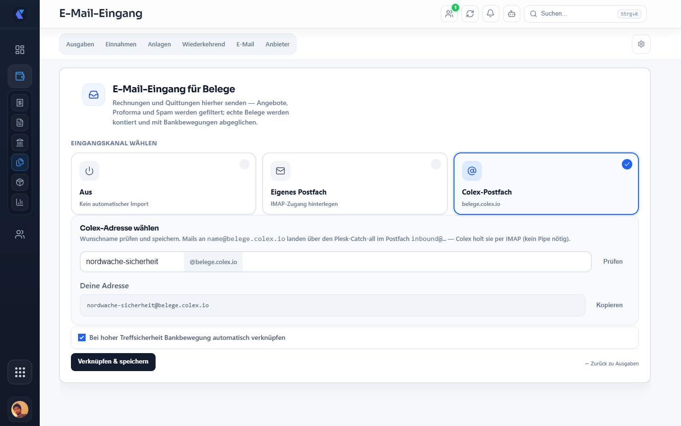Open the document icon in sidebar
The height and width of the screenshot is (426, 681).
click(x=20, y=123)
